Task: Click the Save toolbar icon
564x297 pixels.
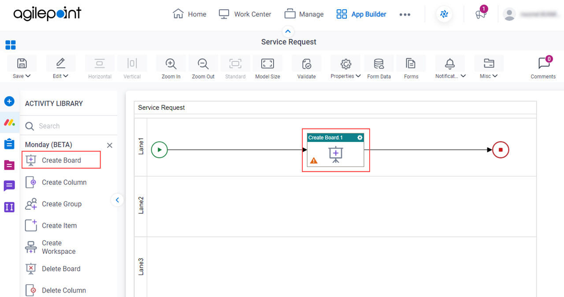Action: click(x=22, y=63)
